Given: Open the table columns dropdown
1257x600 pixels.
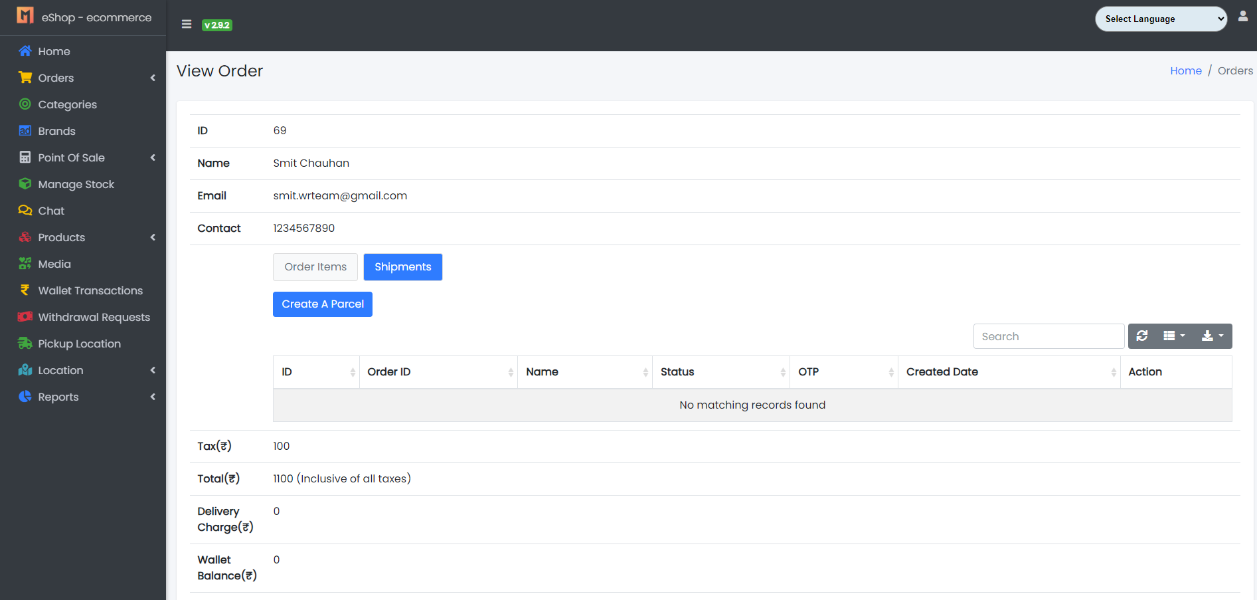Looking at the screenshot, I should [1173, 336].
